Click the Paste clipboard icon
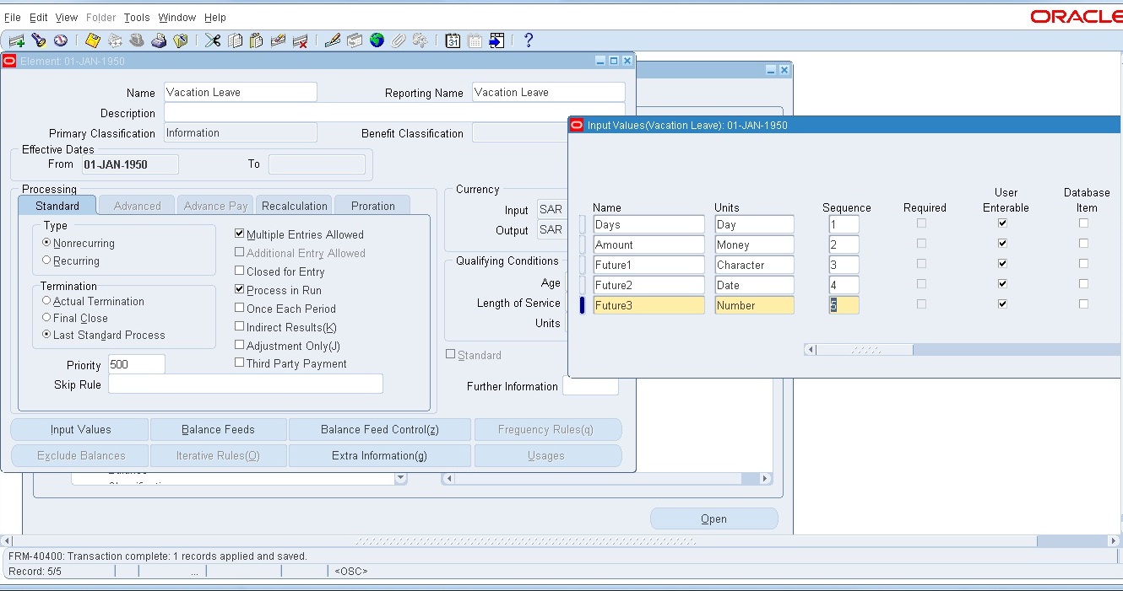The image size is (1123, 591). click(258, 40)
